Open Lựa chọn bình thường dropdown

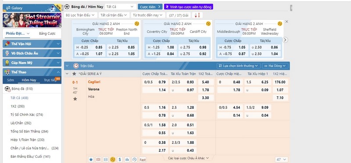pyautogui.click(x=238, y=66)
